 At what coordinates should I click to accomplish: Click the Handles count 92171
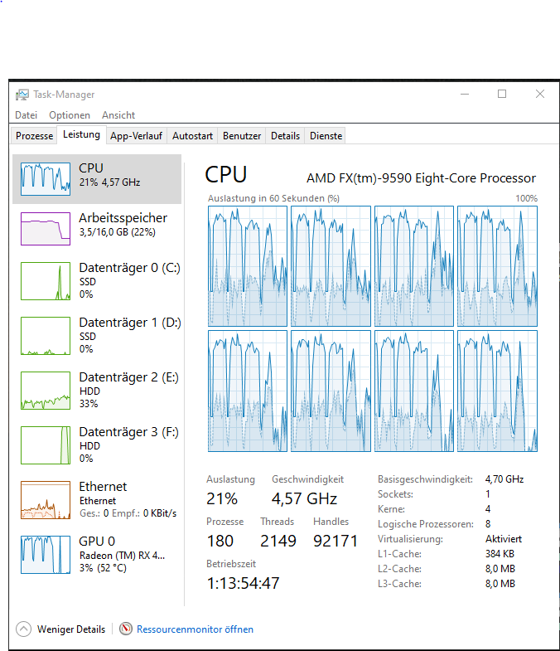(x=336, y=541)
